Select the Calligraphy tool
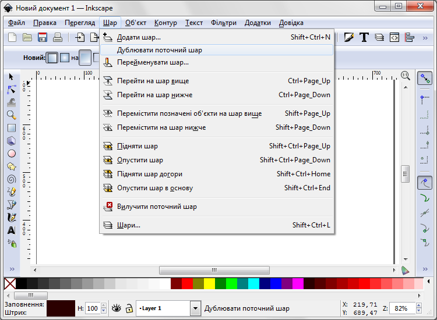The image size is (437, 320). (x=11, y=218)
